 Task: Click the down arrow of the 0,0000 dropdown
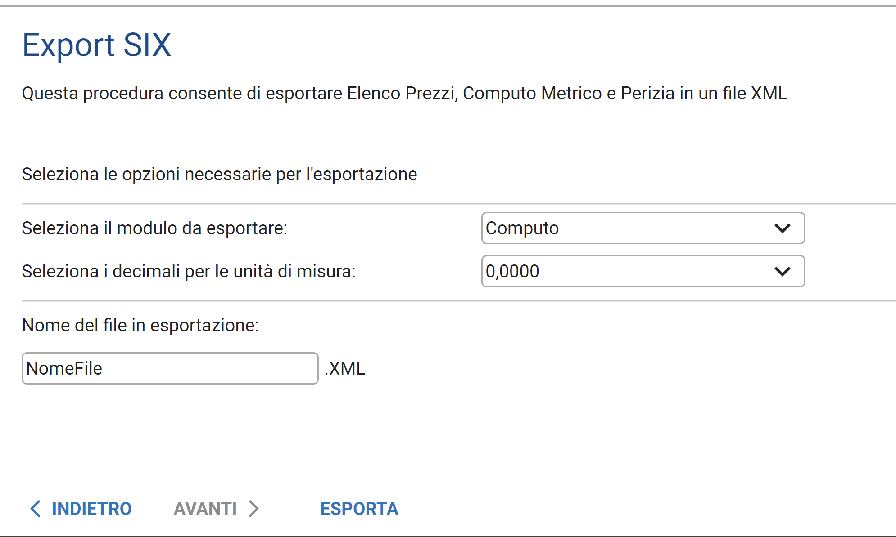pyautogui.click(x=783, y=272)
